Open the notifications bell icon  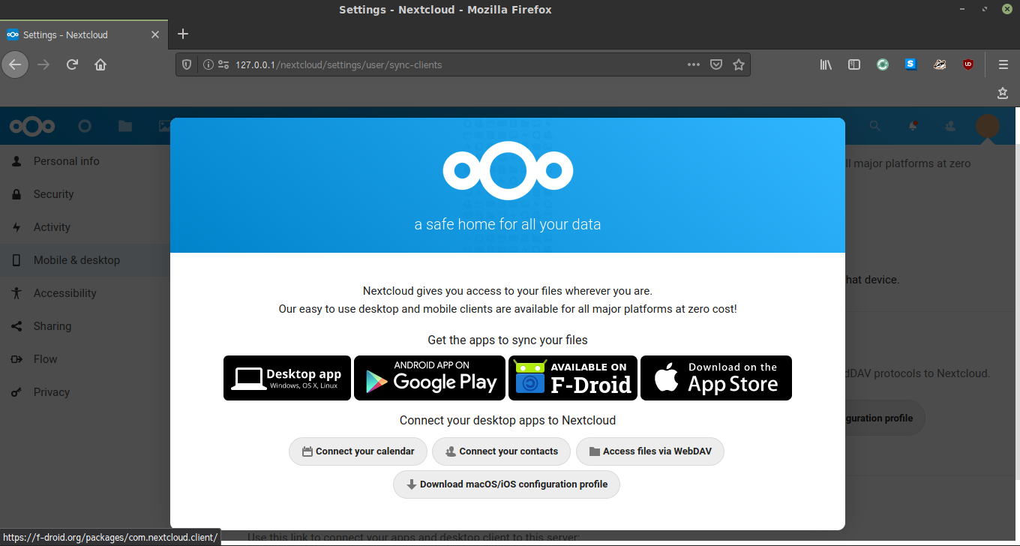(x=913, y=126)
